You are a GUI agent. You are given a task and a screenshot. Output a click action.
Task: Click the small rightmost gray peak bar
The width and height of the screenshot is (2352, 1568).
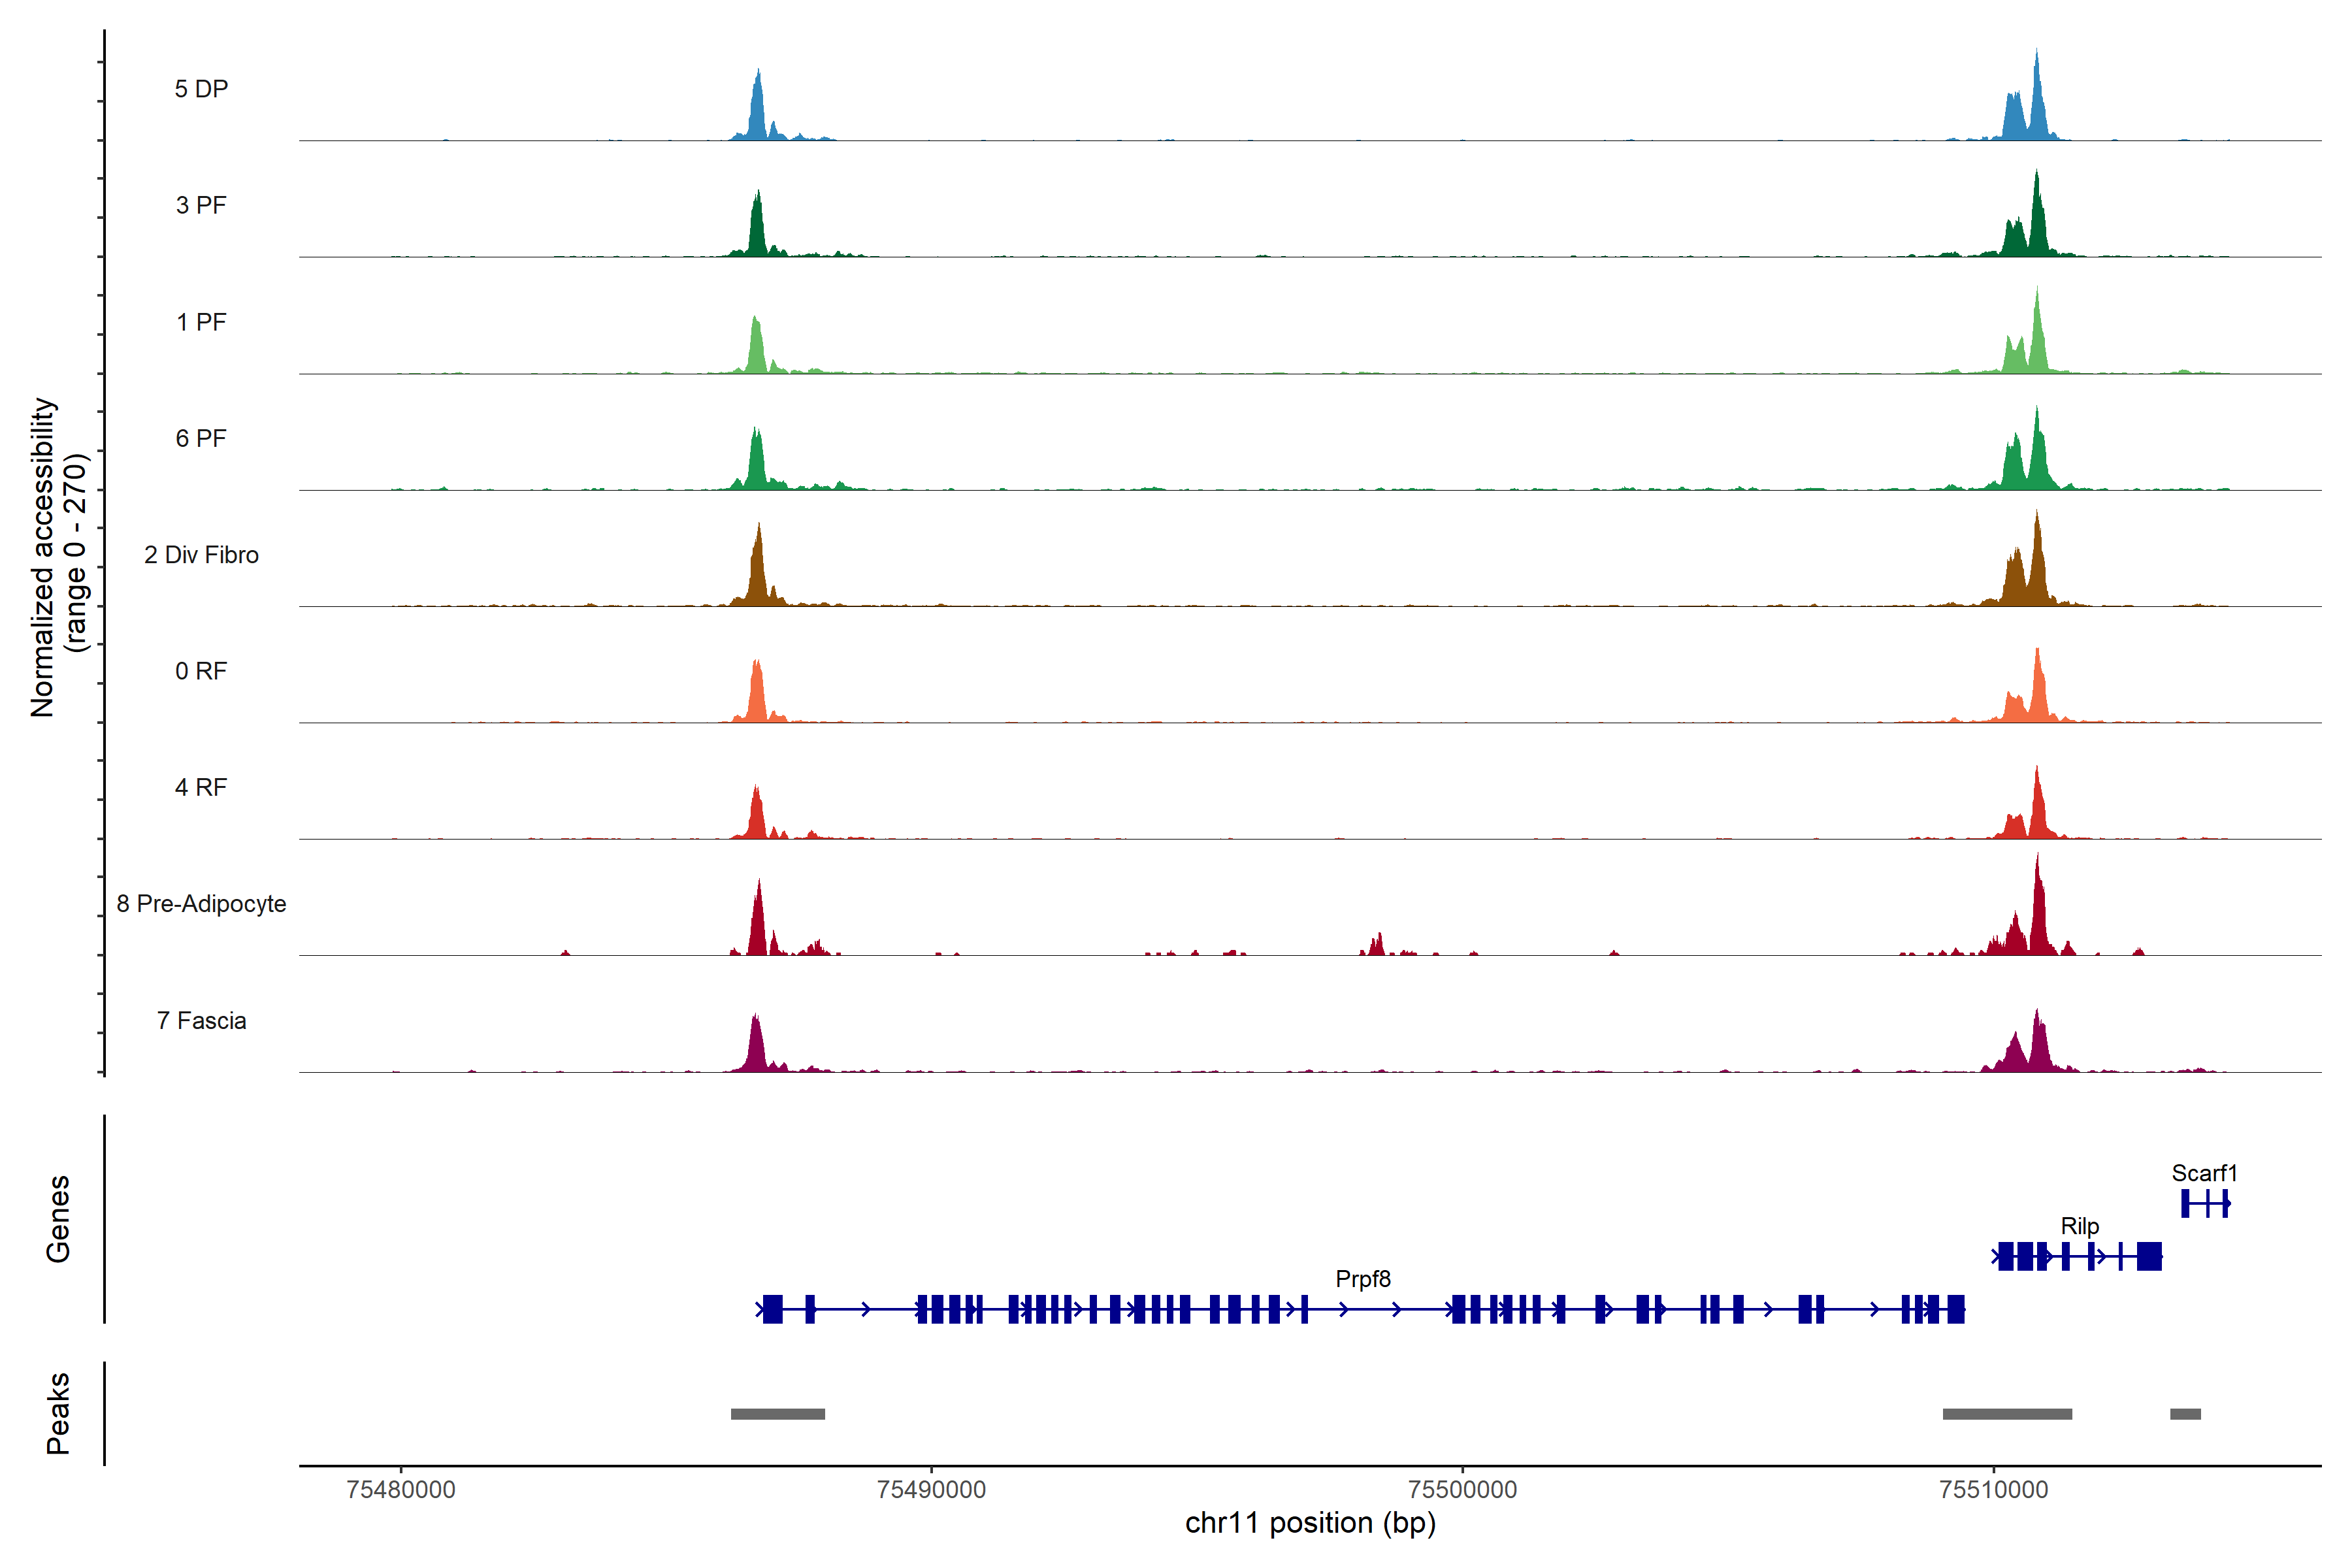[x=2185, y=1414]
